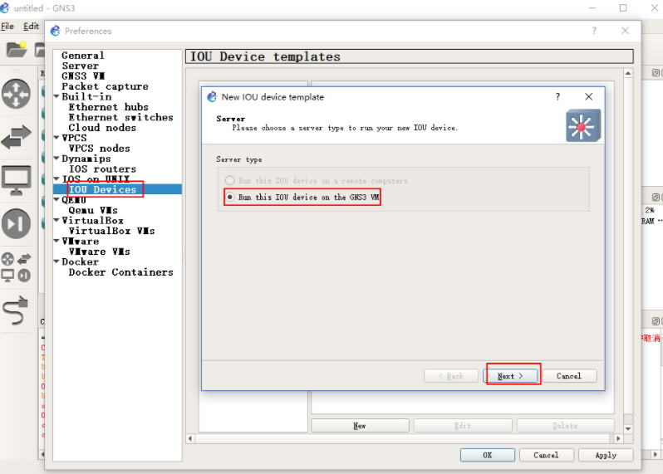The image size is (663, 474).
Task: Select Ethernet hubs in the tree
Action: [x=109, y=107]
